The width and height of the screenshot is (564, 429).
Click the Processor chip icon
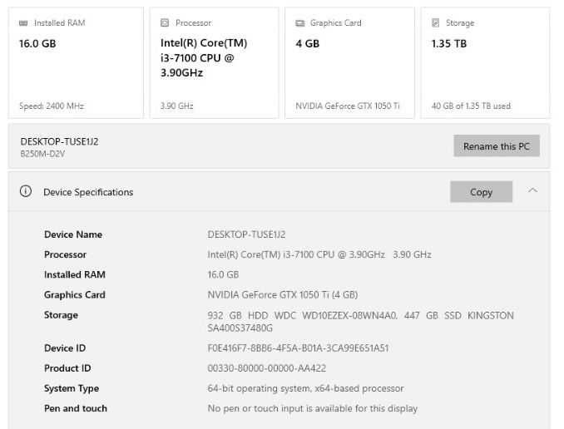(x=165, y=23)
